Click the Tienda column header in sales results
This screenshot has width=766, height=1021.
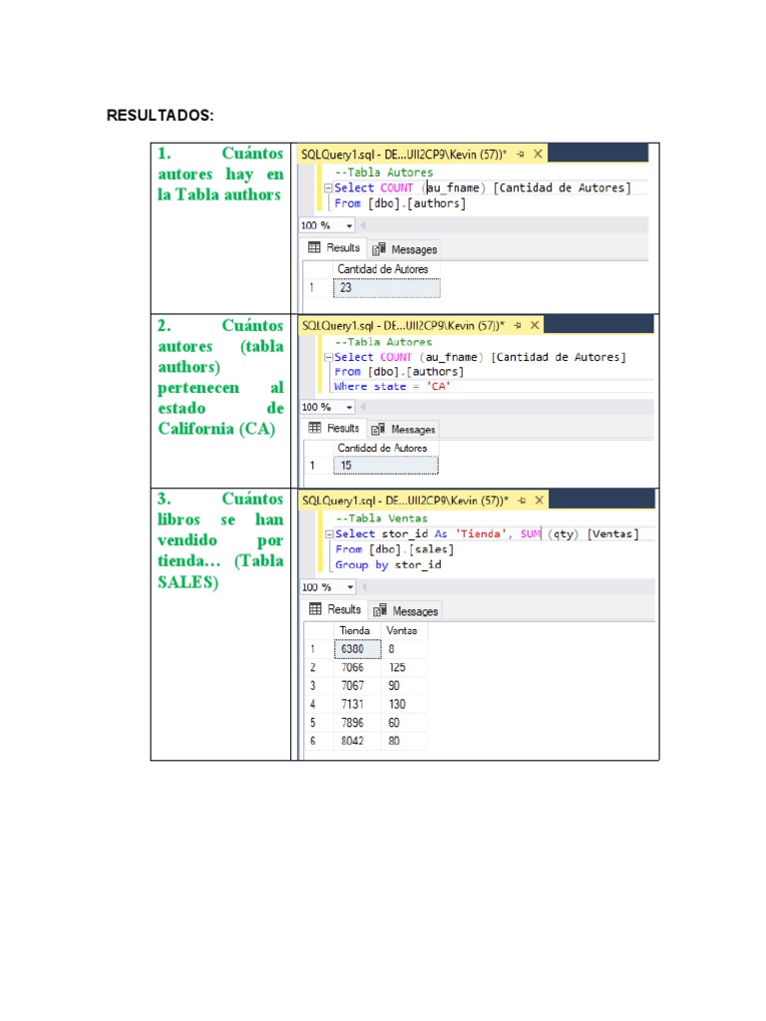355,630
